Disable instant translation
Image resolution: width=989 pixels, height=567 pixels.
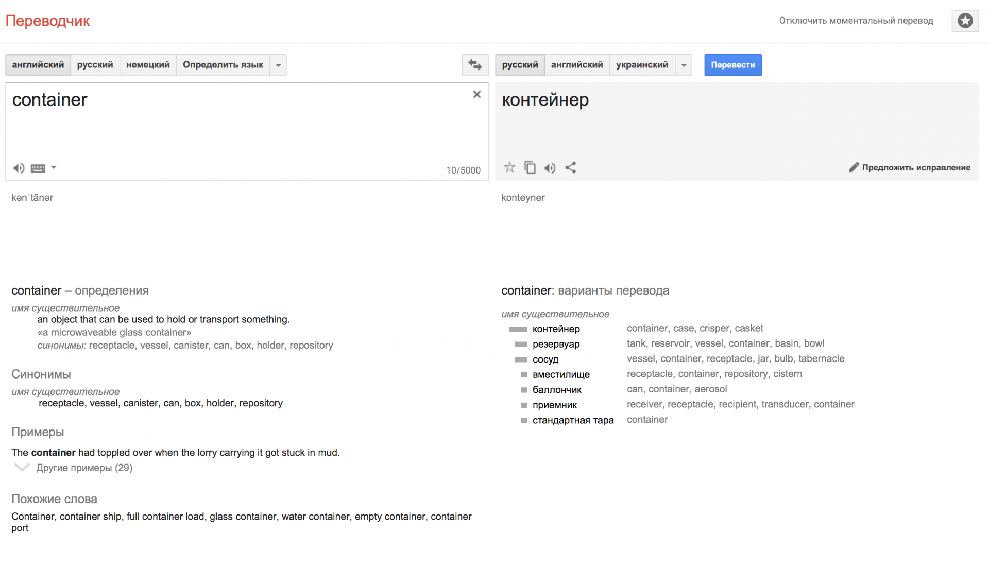tap(856, 21)
